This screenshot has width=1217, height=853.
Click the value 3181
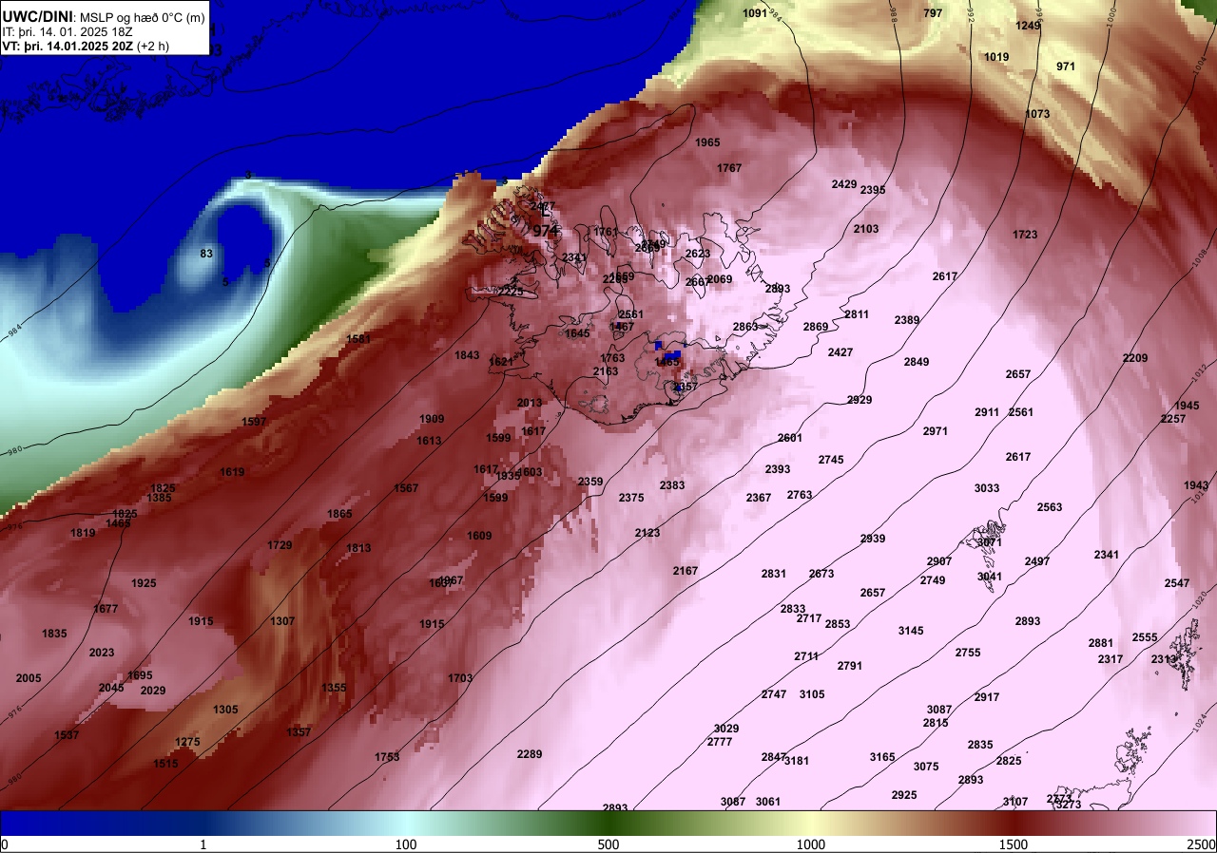[797, 761]
